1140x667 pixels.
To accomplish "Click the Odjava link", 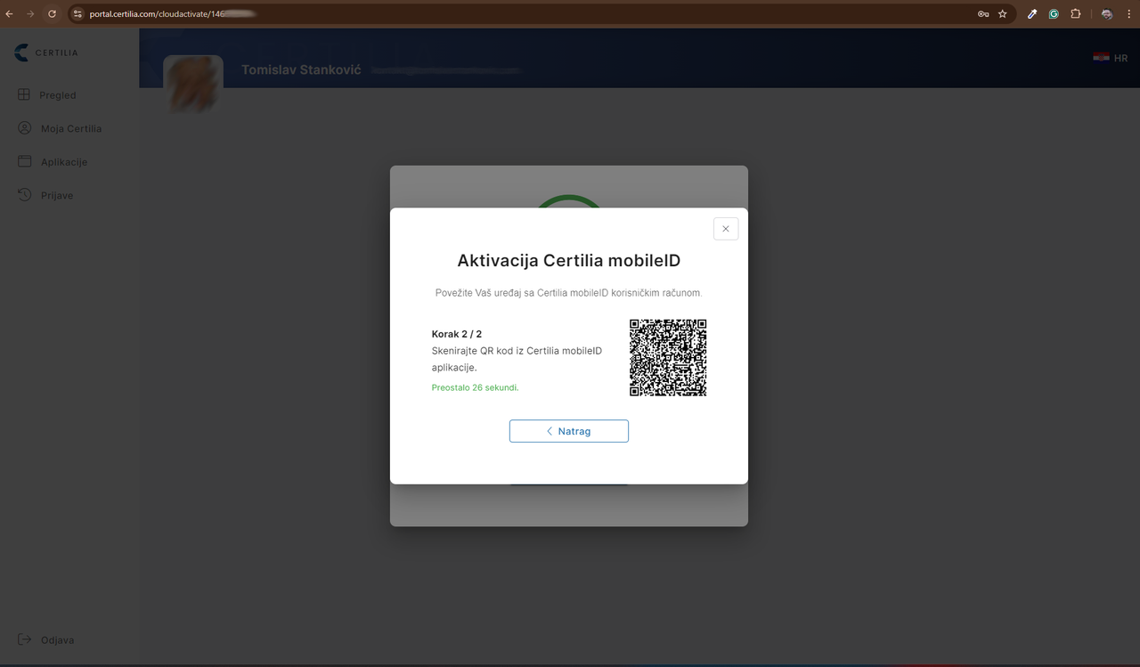I will (x=57, y=639).
